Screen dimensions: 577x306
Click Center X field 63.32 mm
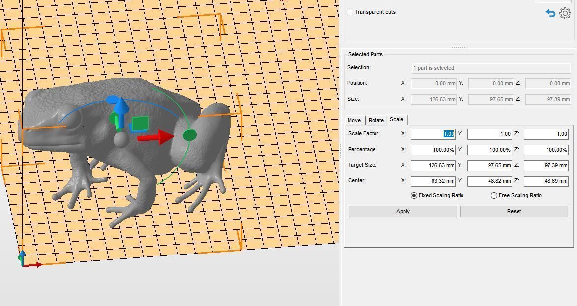point(433,181)
